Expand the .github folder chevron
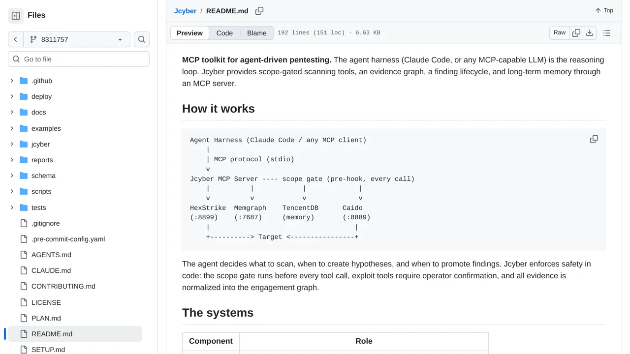The width and height of the screenshot is (630, 354). coord(12,81)
